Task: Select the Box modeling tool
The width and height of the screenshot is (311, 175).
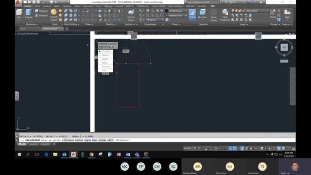Action: tap(19, 14)
